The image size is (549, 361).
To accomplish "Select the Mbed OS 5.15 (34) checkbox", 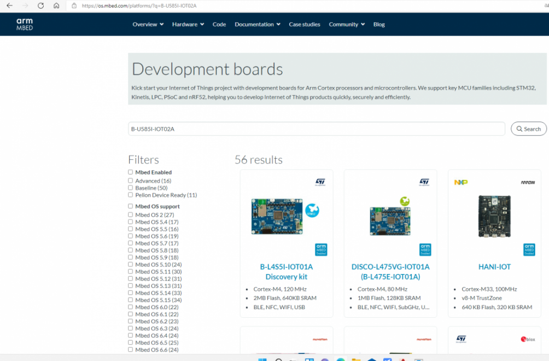I will (x=130, y=300).
